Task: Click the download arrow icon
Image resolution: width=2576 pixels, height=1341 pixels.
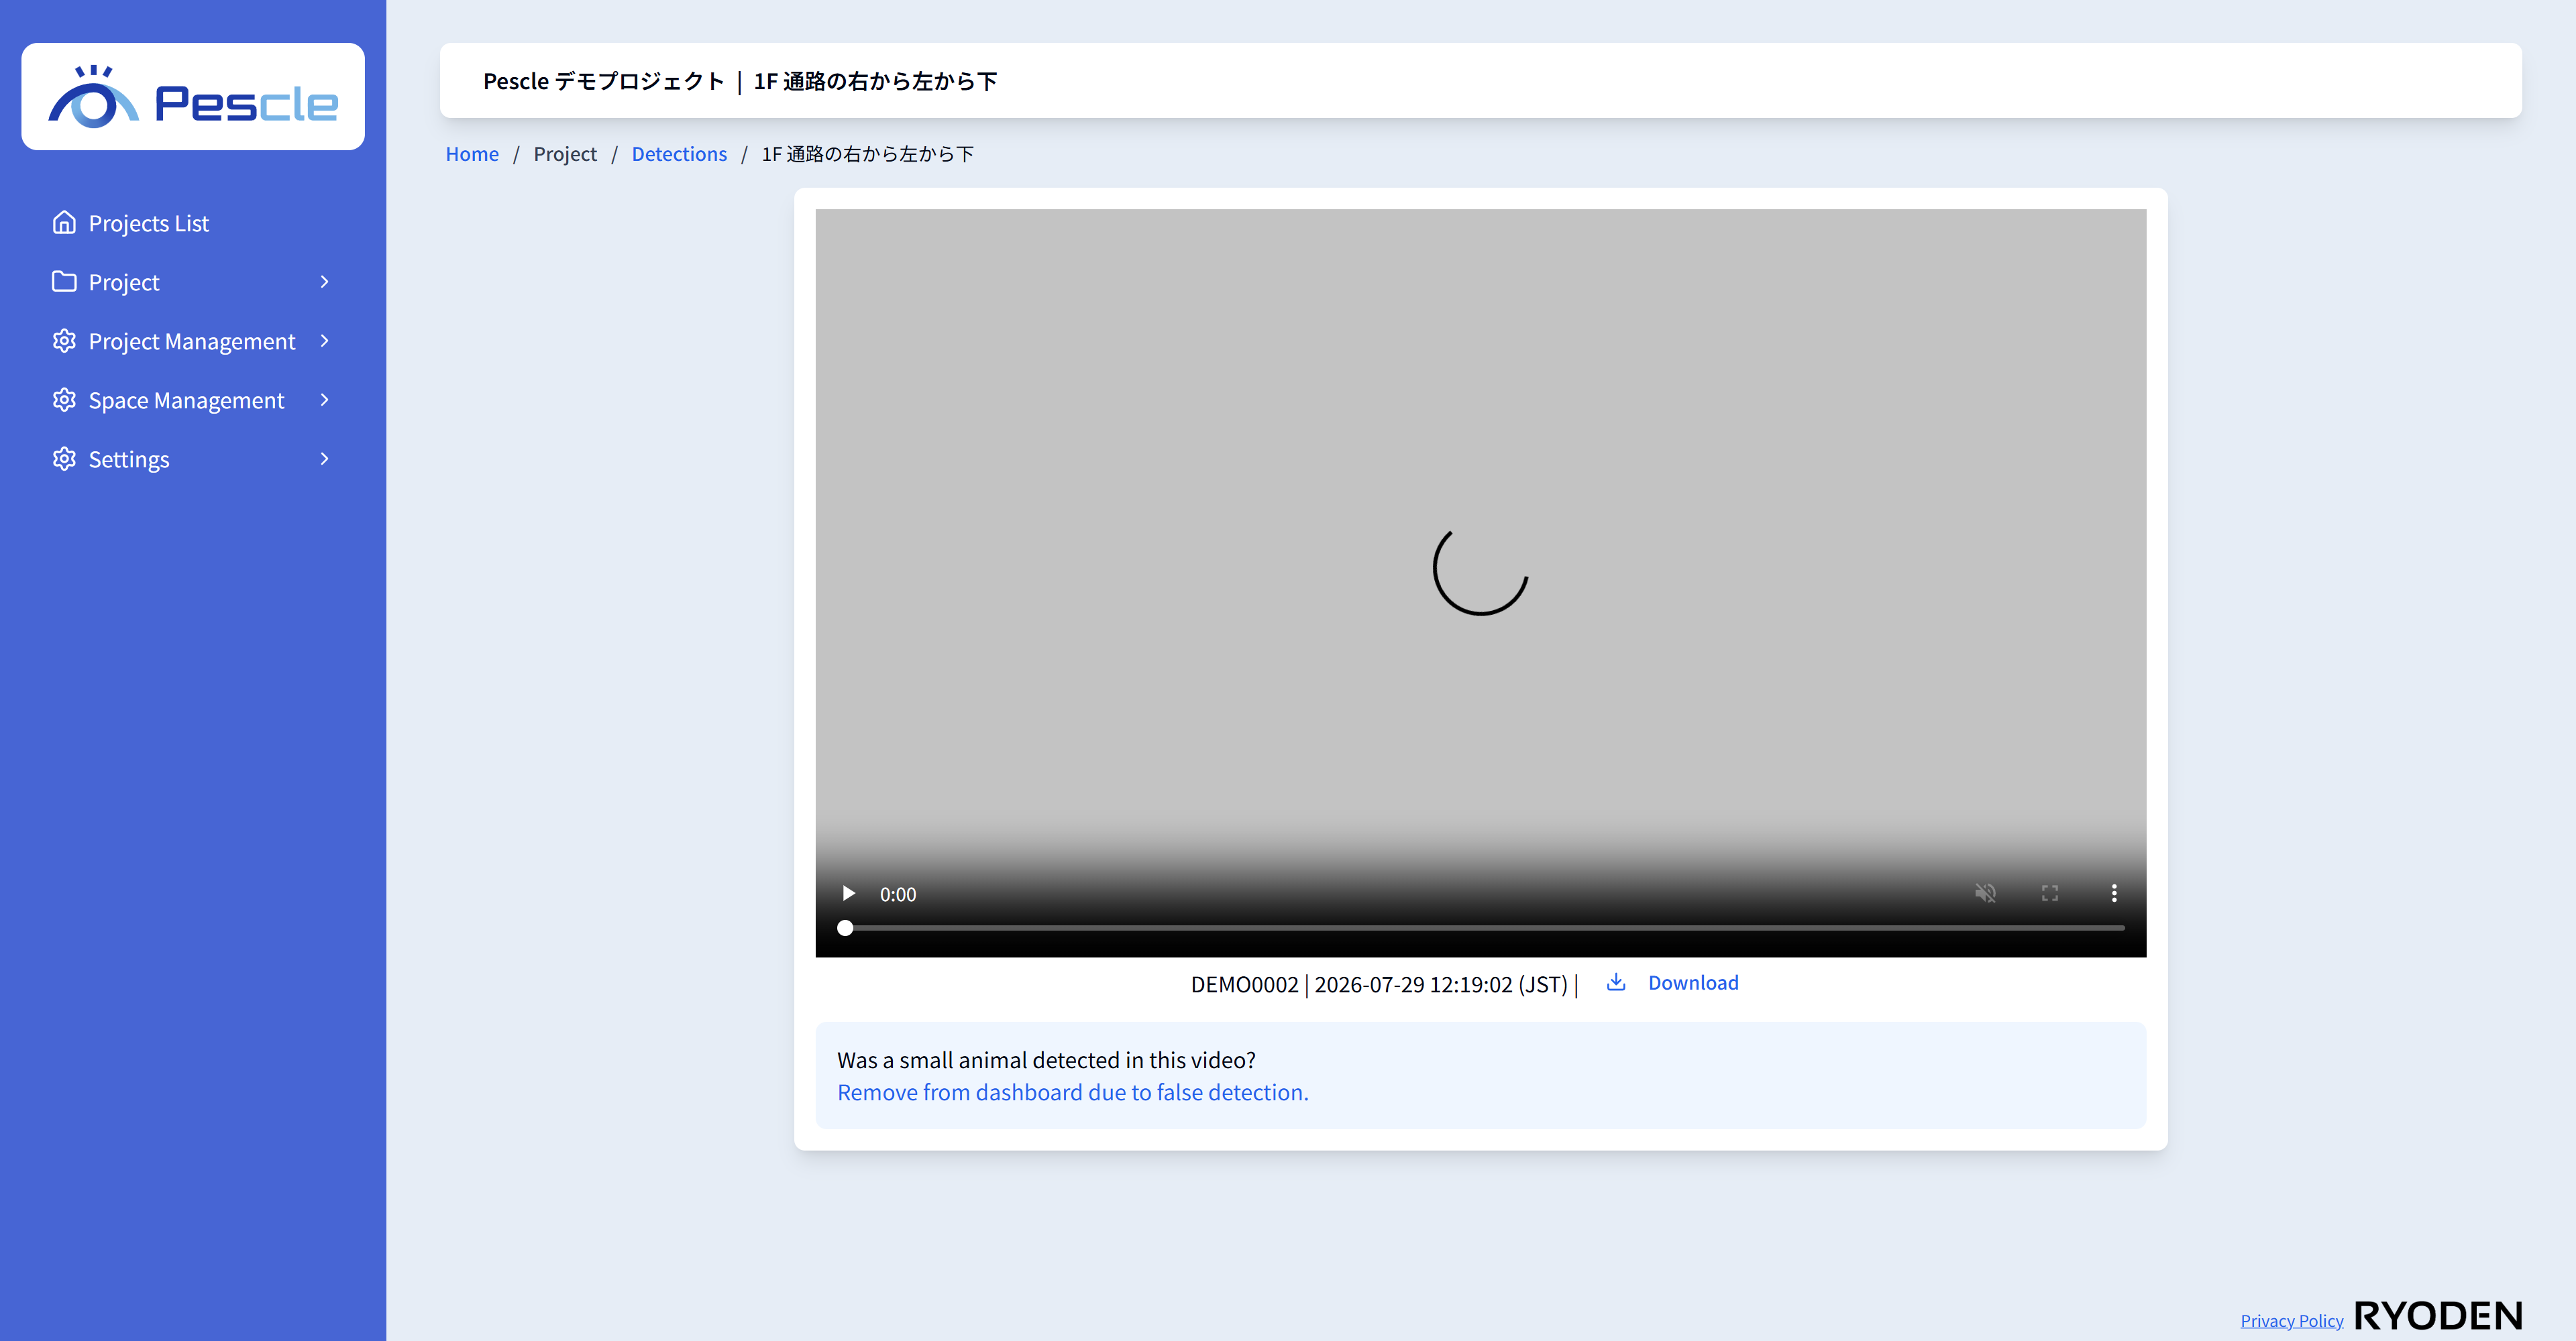Action: [1616, 982]
